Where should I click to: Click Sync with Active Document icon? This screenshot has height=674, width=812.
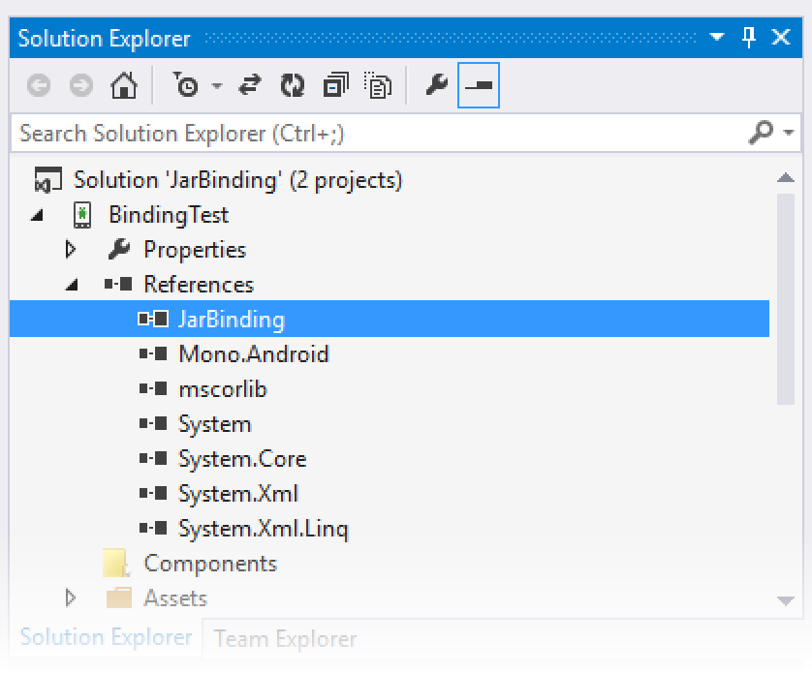tap(250, 86)
